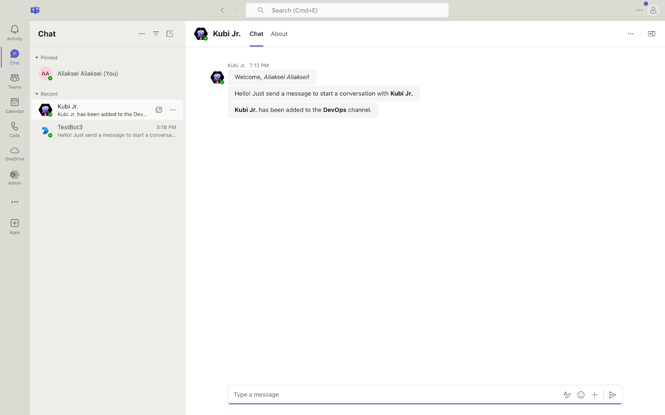665x415 pixels.
Task: Open the Admin gear icon
Action: [15, 175]
